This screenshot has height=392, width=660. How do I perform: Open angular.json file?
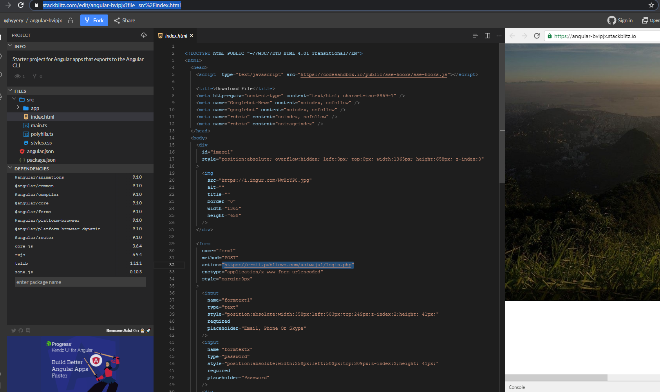(80, 151)
